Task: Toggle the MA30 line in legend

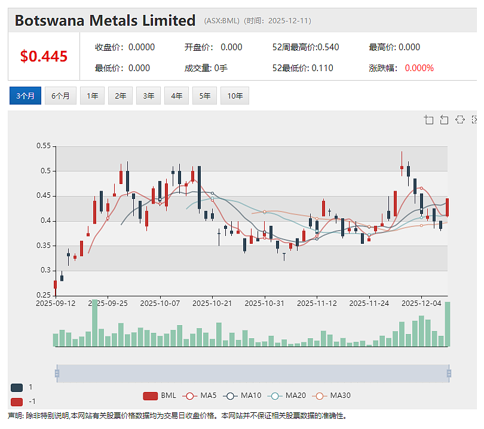Action: (332, 396)
